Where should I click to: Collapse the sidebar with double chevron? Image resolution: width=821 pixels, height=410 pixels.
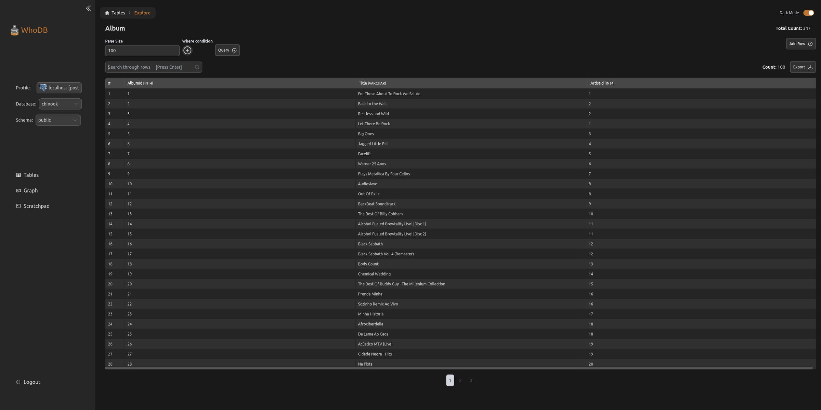coord(88,8)
